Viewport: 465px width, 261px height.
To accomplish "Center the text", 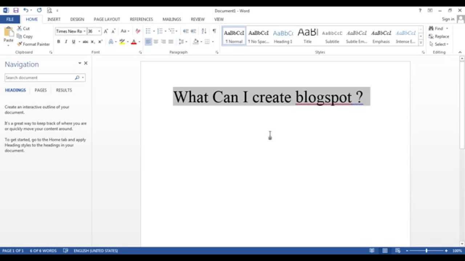I will click(156, 42).
